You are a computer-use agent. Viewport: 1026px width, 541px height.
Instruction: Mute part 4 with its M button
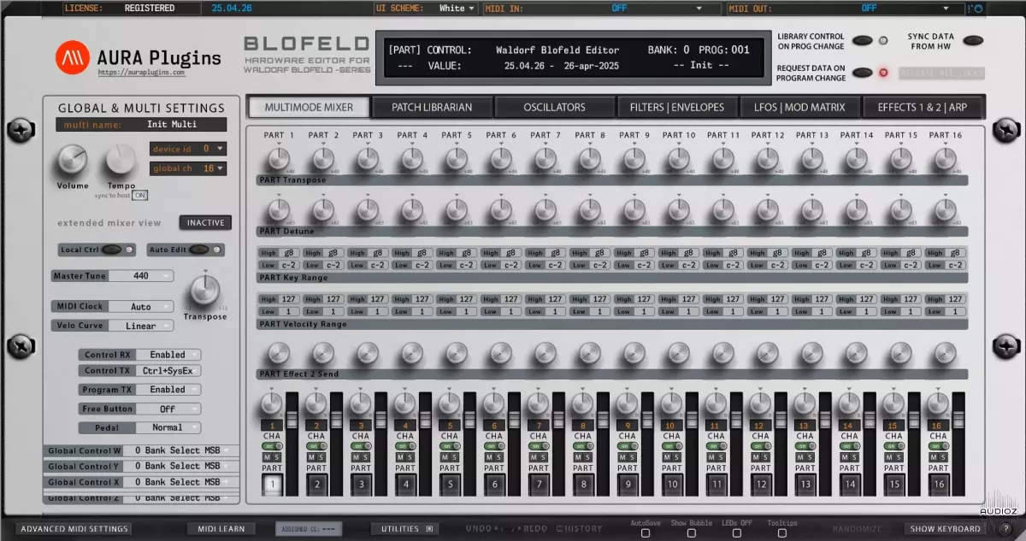[400, 456]
